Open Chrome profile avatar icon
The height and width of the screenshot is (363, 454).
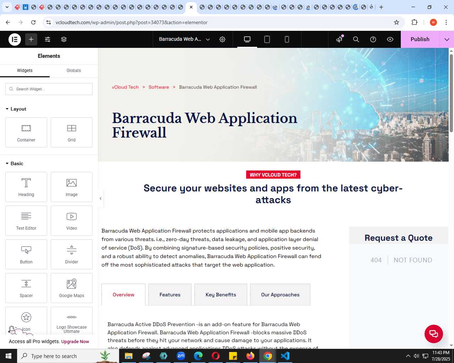coord(433,22)
